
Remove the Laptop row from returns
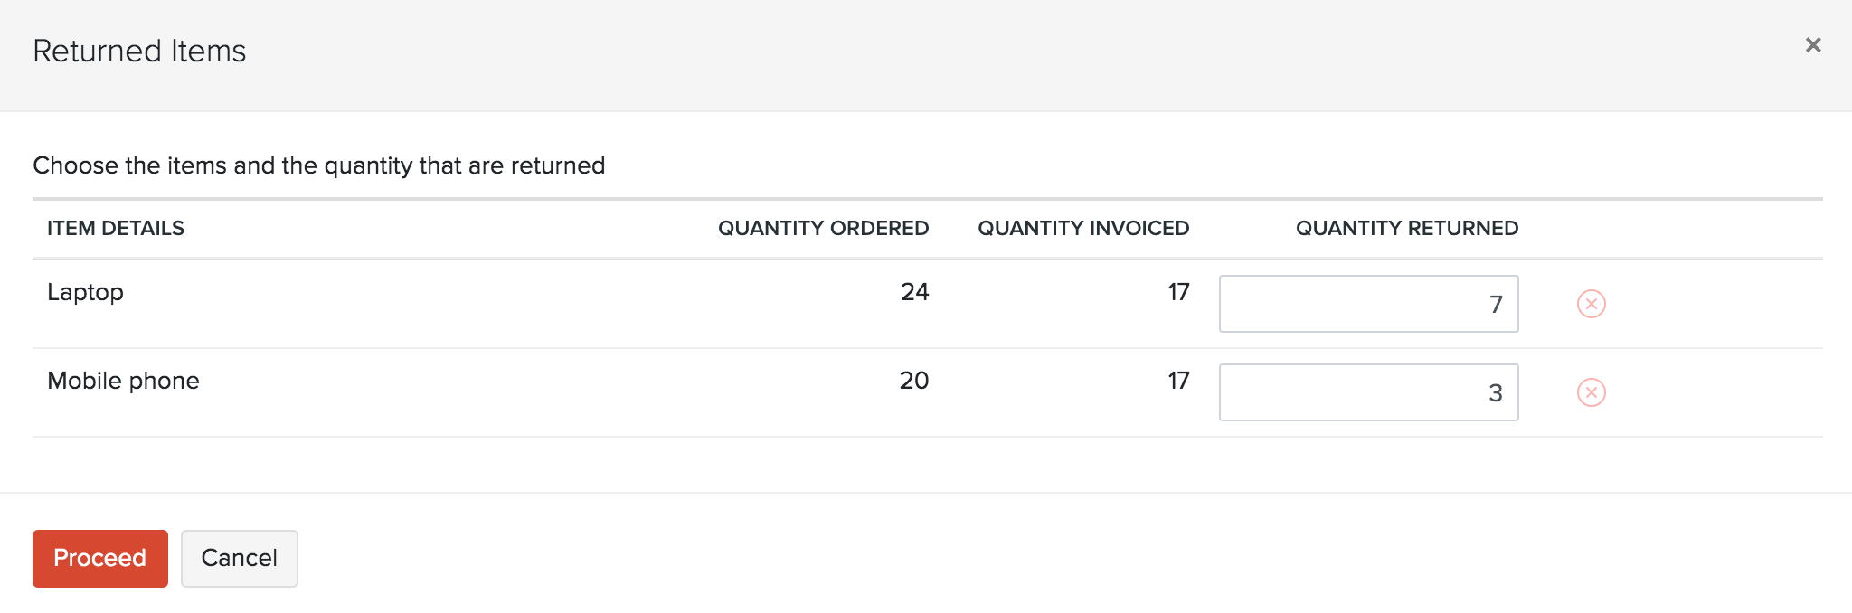coord(1591,304)
